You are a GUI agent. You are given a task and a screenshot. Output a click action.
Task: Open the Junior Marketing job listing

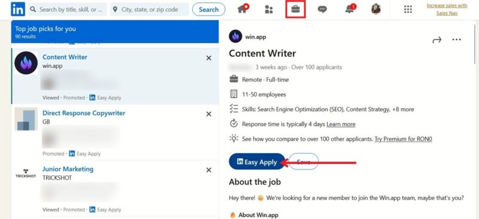68,169
